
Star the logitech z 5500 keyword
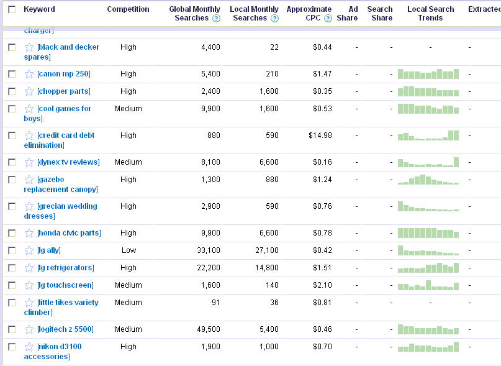tap(29, 329)
